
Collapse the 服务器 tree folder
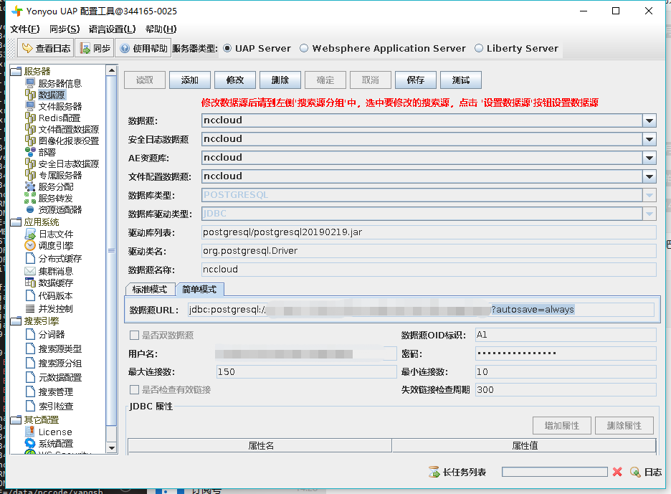16,71
